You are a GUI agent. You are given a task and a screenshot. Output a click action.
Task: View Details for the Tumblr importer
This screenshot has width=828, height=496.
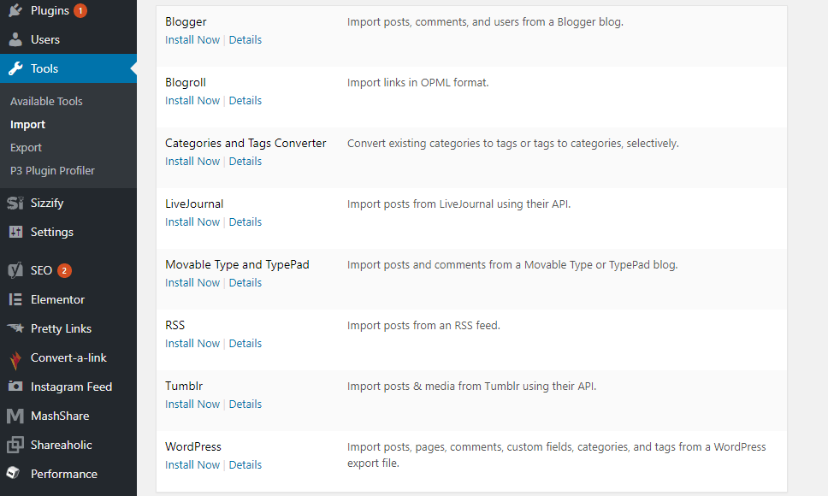pyautogui.click(x=245, y=404)
